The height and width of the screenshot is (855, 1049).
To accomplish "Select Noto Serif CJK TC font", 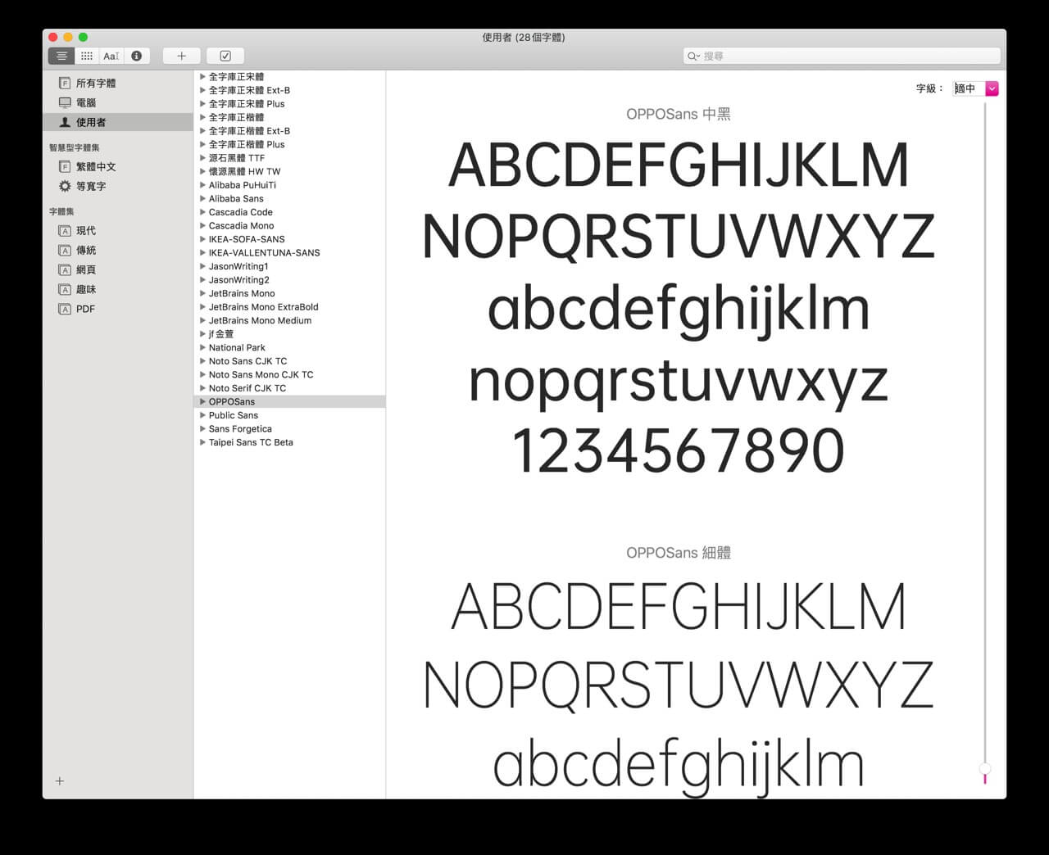I will (247, 388).
